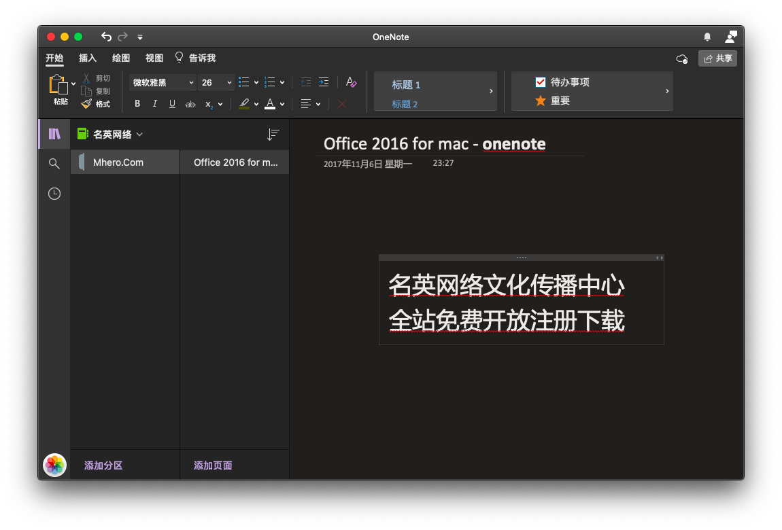Toggle bold formatting
This screenshot has height=530, width=782.
click(137, 103)
